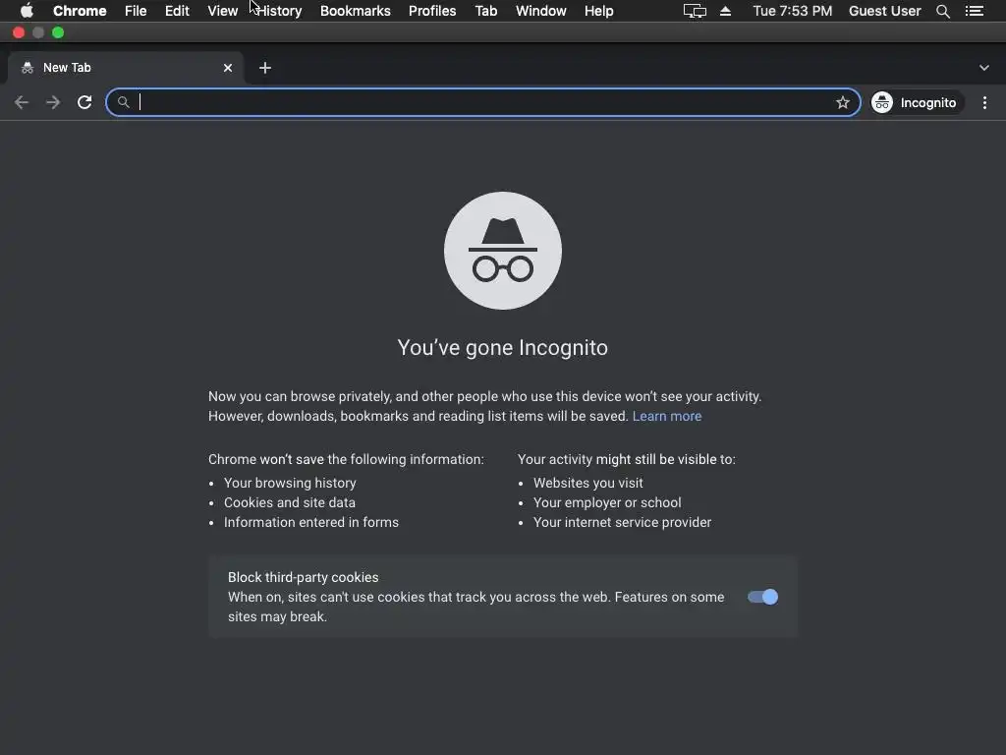Go back to previous page
1006x755 pixels.
[22, 102]
